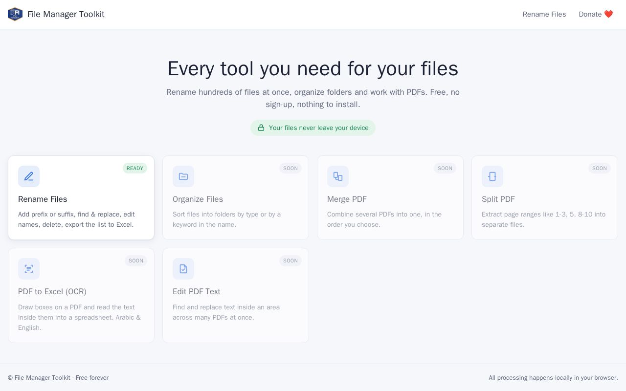Click the 'Every tool you need for your files' heading
Screen dimensions: 626x391
[313, 68]
